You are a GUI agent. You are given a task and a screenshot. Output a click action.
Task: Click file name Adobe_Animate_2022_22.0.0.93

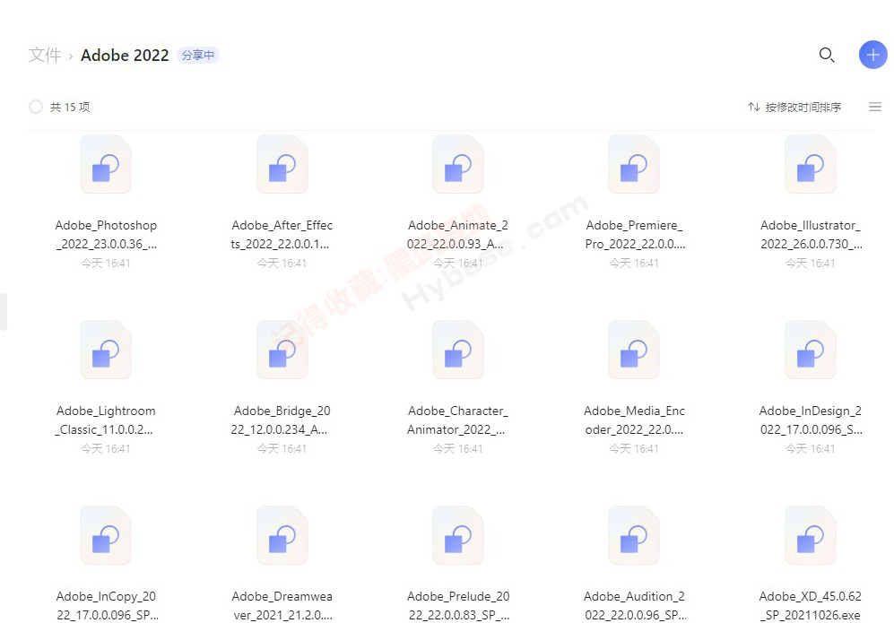coord(458,234)
